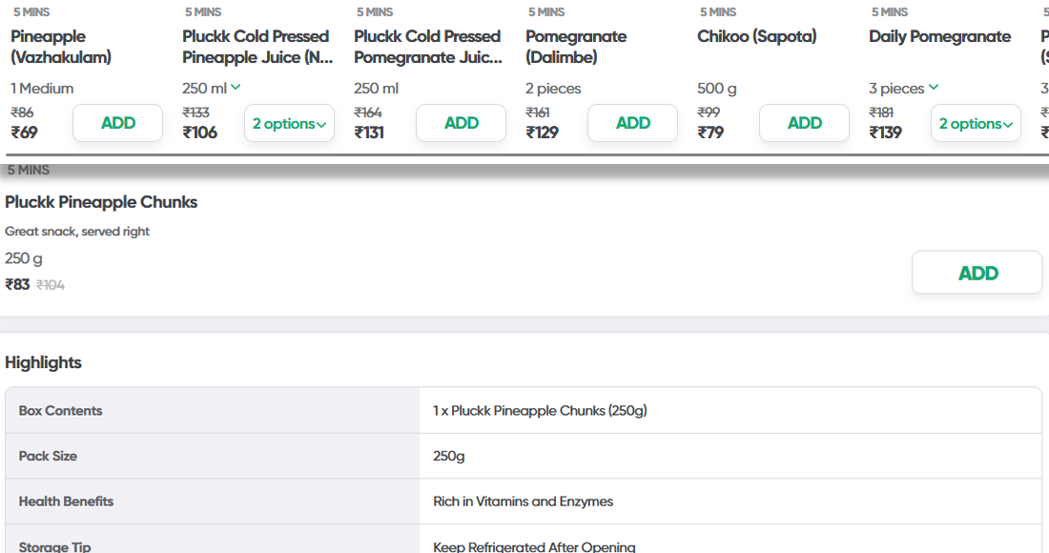This screenshot has width=1049, height=553.
Task: Add Pomegranate (Dalimbe) to cart
Action: tap(632, 123)
